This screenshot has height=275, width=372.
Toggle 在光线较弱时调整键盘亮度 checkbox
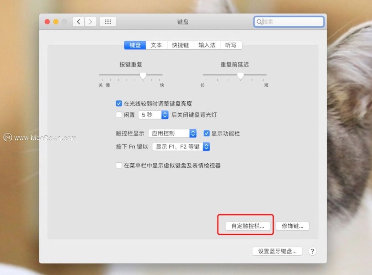119,103
